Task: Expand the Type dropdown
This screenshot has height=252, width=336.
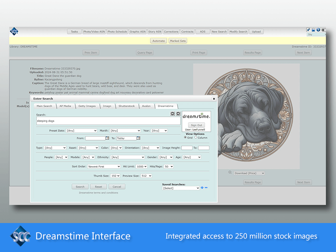Action: point(55,148)
